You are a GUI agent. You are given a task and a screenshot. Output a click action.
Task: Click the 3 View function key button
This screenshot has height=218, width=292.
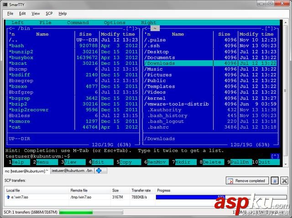[73, 162]
